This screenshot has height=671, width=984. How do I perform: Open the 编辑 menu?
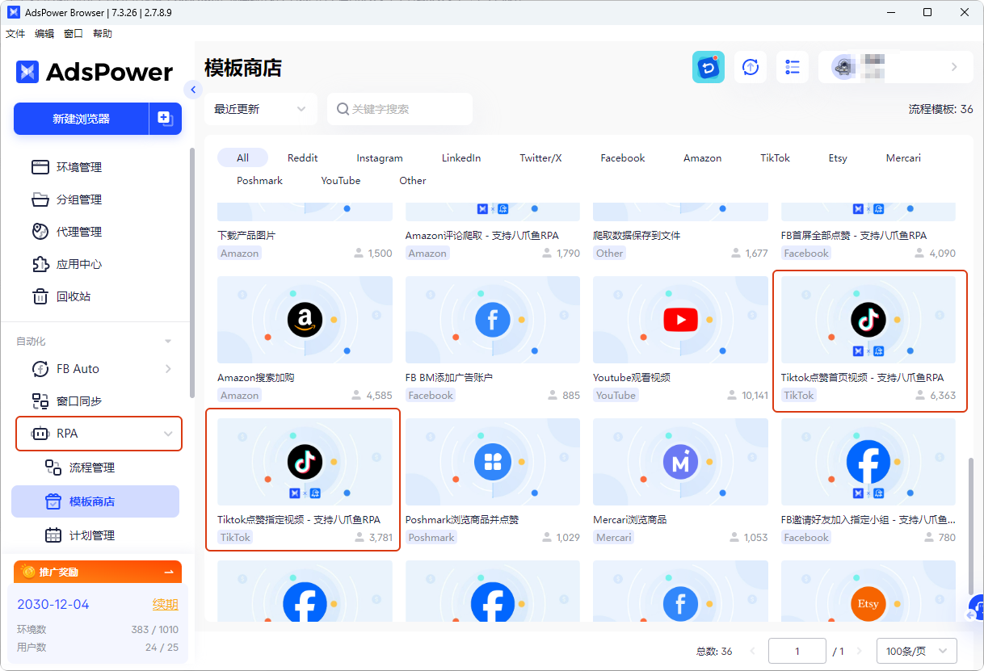[44, 34]
